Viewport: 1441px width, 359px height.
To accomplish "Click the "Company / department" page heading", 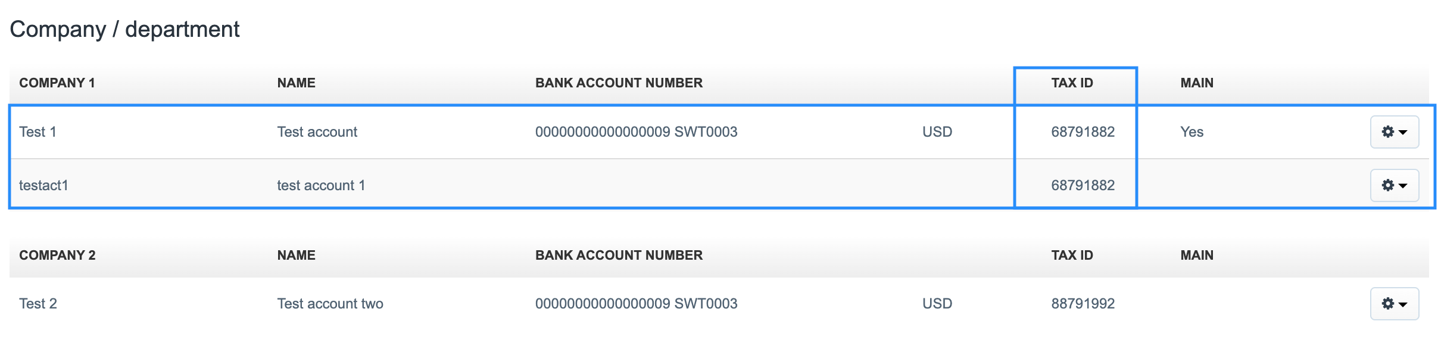I will tap(124, 29).
